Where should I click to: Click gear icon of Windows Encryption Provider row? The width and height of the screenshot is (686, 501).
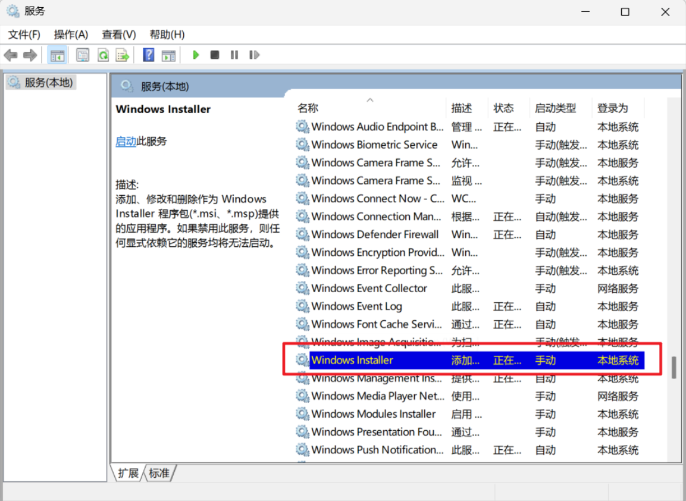point(302,252)
